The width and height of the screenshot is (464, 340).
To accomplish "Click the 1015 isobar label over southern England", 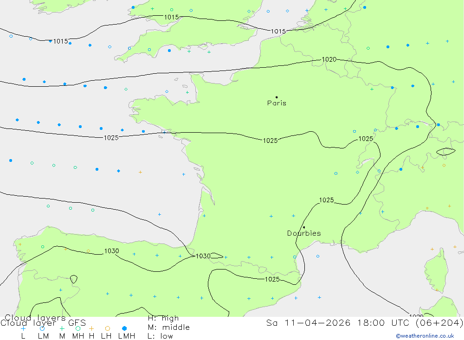I will point(172,17).
